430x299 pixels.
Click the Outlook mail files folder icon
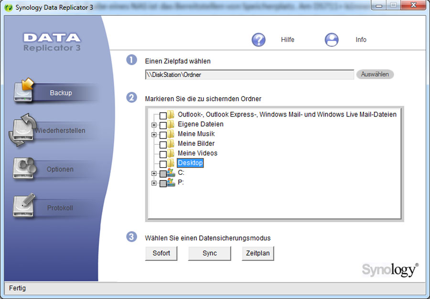point(171,115)
